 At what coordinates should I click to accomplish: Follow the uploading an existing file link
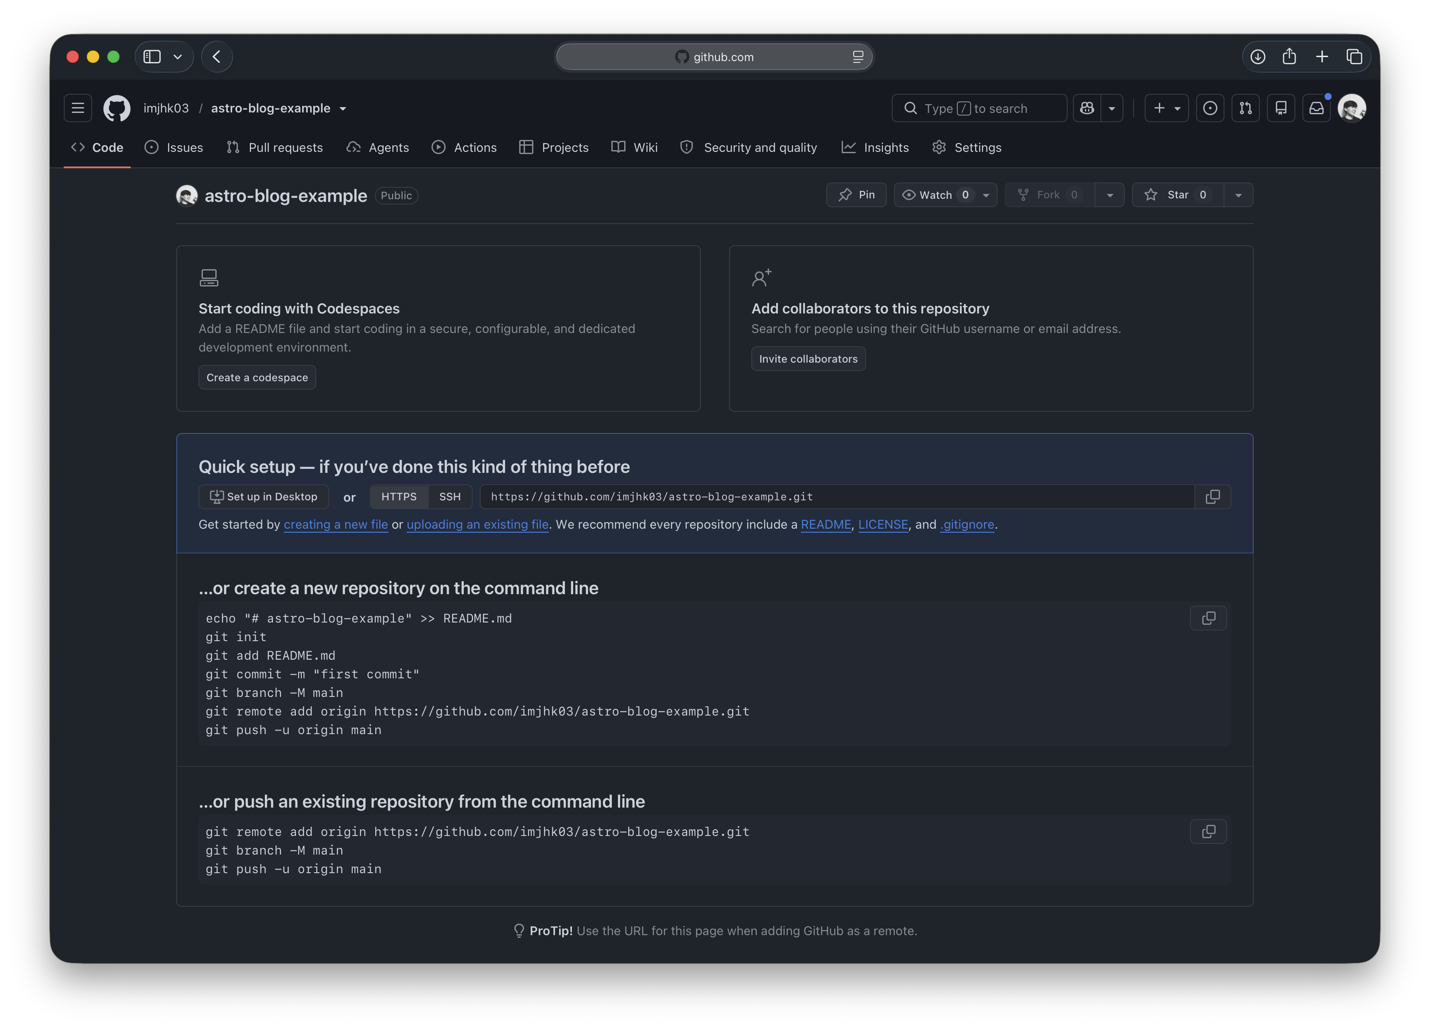click(x=477, y=524)
